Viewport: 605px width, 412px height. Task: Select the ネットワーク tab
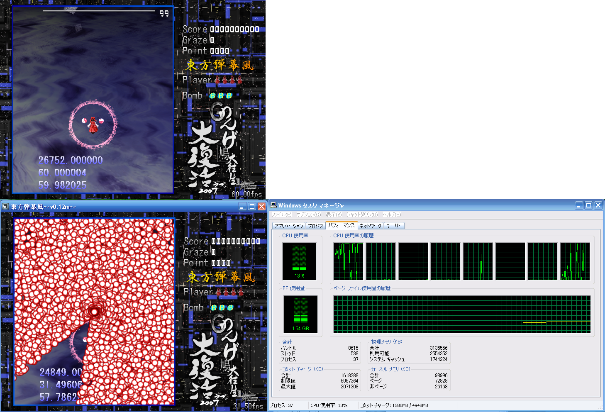pyautogui.click(x=370, y=226)
